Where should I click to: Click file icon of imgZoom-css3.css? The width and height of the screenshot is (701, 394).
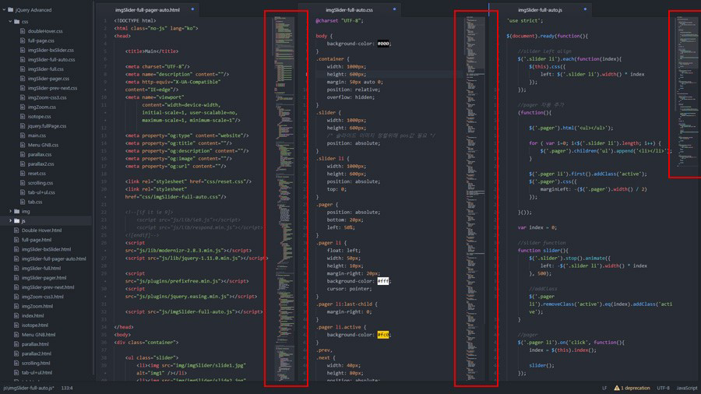23,97
